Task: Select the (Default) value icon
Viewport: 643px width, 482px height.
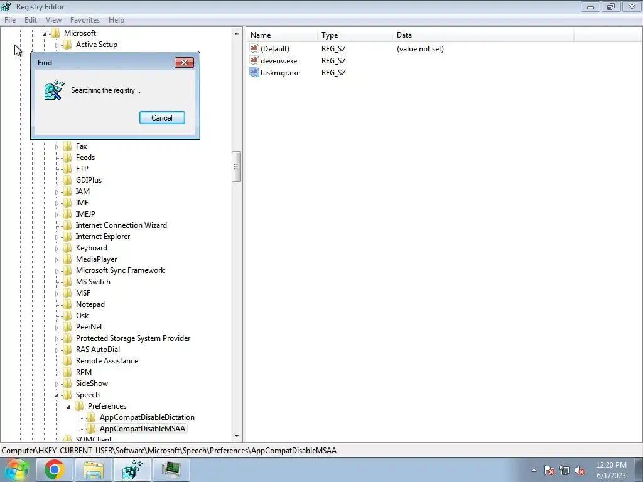Action: point(254,48)
